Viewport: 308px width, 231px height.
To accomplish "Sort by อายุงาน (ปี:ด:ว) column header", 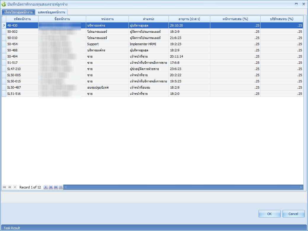I will coord(189,19).
